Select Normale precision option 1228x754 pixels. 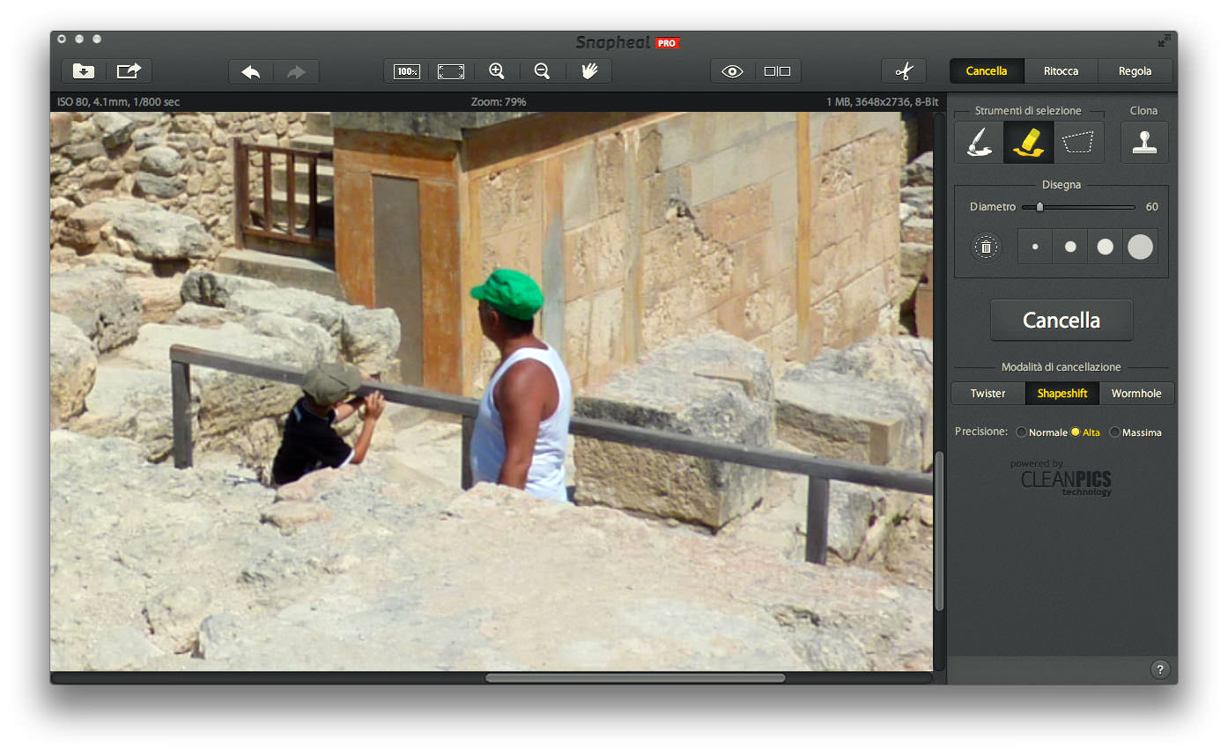pos(1022,432)
